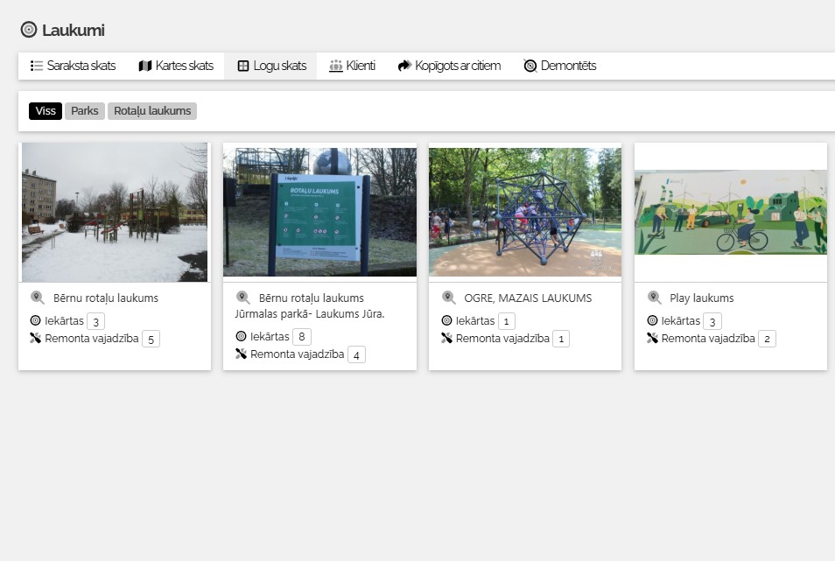The width and height of the screenshot is (835, 561).
Task: Click the OGRE, MAZAIS LAUKUMS title
Action: tap(528, 298)
